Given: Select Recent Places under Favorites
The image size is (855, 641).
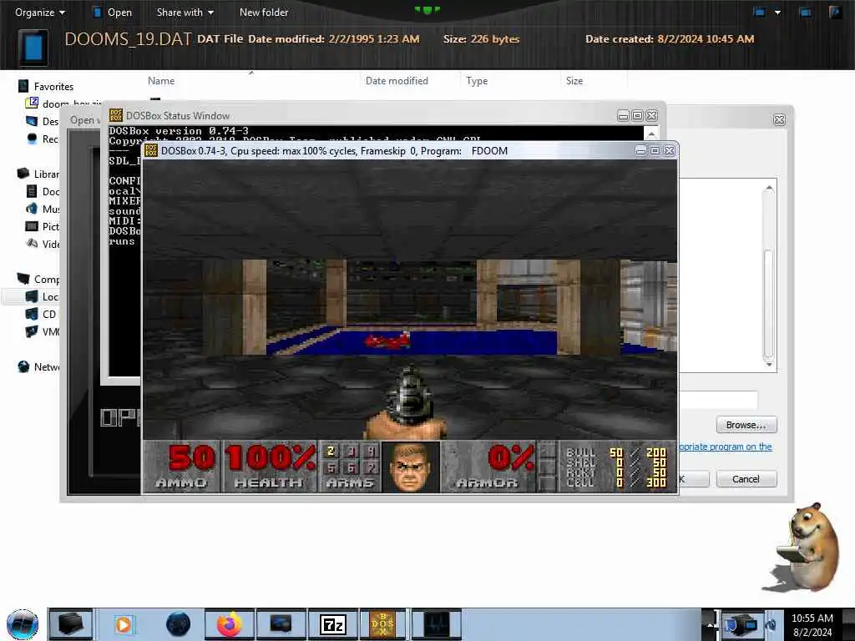Looking at the screenshot, I should coord(43,139).
